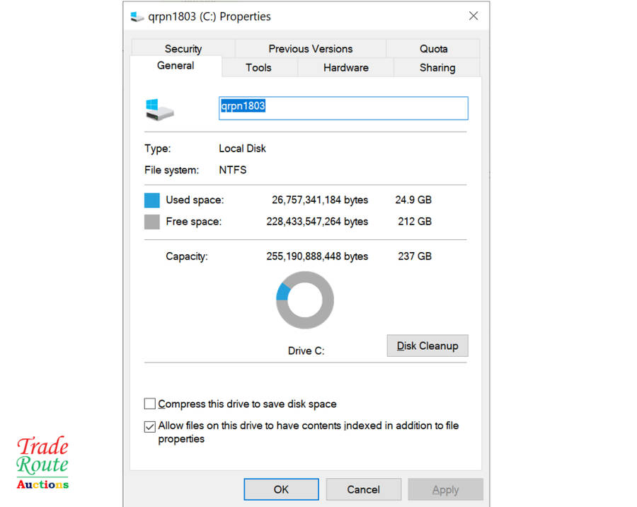Go to the Tools tab
This screenshot has height=507, width=637.
coord(258,68)
